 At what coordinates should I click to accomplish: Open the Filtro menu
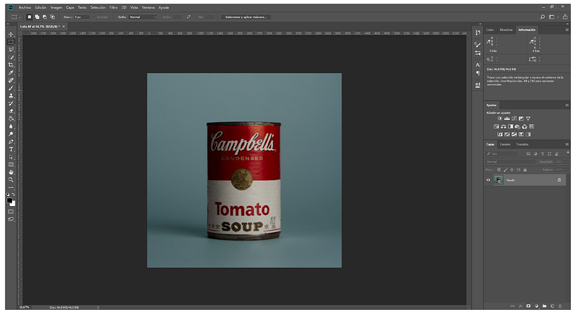tap(114, 7)
